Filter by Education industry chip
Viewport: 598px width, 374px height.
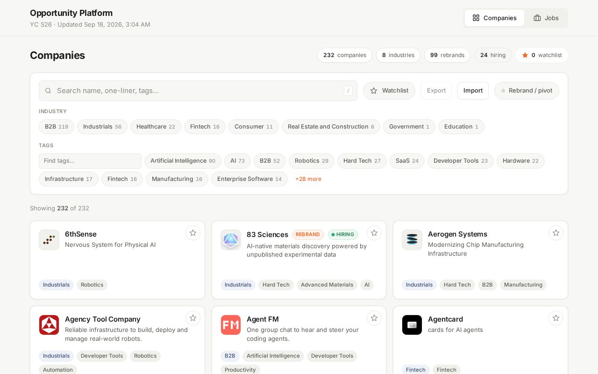point(461,127)
